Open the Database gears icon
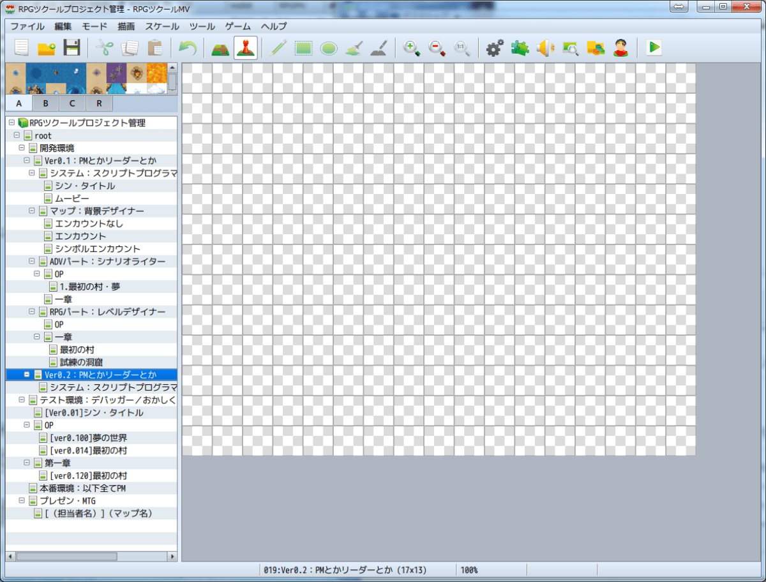The width and height of the screenshot is (766, 582). click(x=495, y=48)
